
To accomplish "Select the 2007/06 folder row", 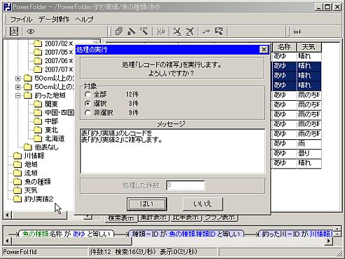I will [53, 61].
